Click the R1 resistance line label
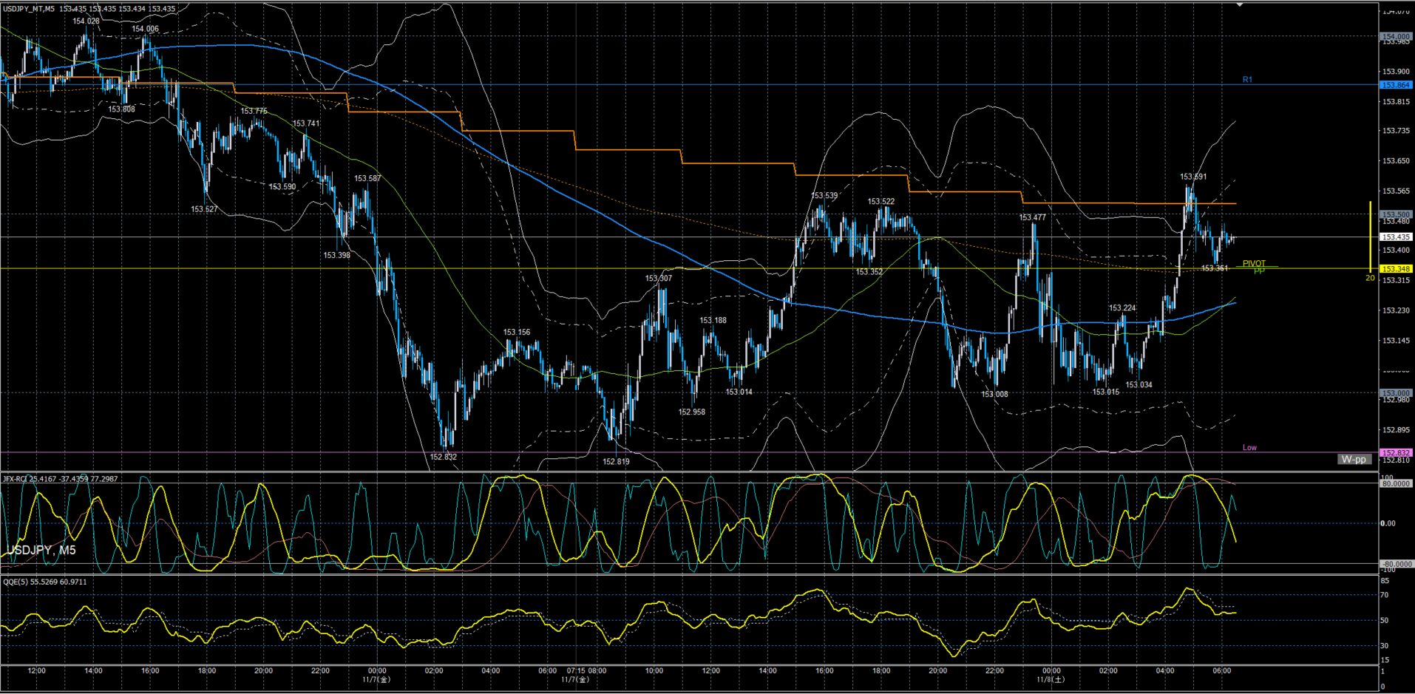The width and height of the screenshot is (1415, 694). [1247, 79]
